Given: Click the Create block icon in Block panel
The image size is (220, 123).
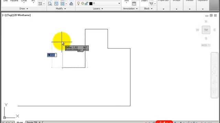Looking at the screenshot, I should (151, 4).
